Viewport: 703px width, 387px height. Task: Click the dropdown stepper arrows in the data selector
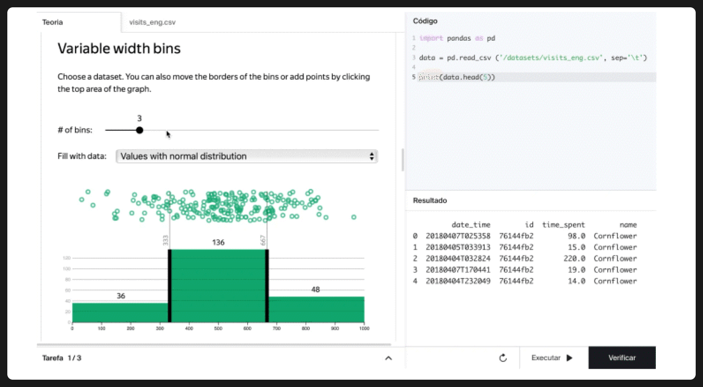point(372,156)
